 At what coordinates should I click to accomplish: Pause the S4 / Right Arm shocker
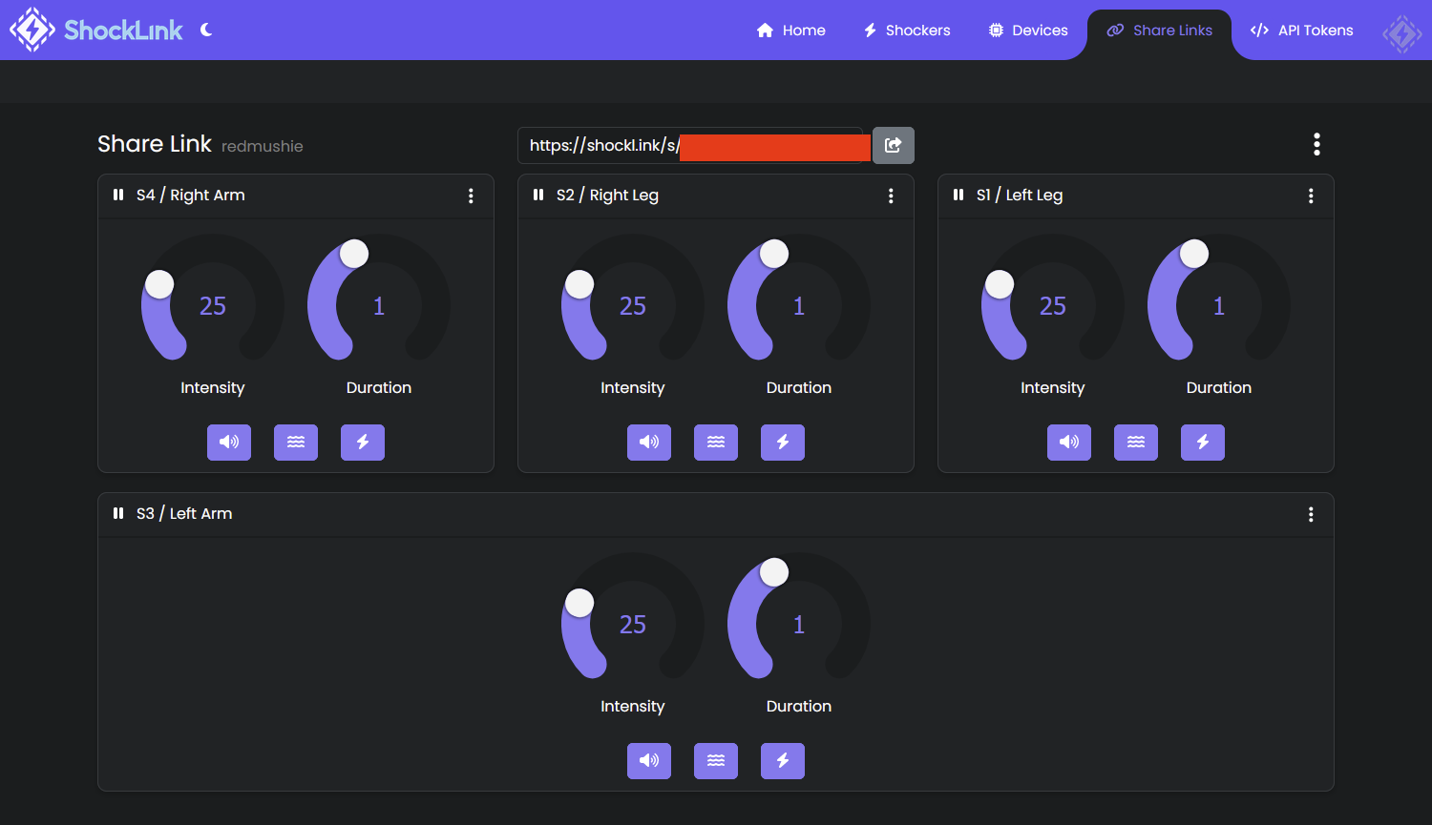(x=117, y=195)
